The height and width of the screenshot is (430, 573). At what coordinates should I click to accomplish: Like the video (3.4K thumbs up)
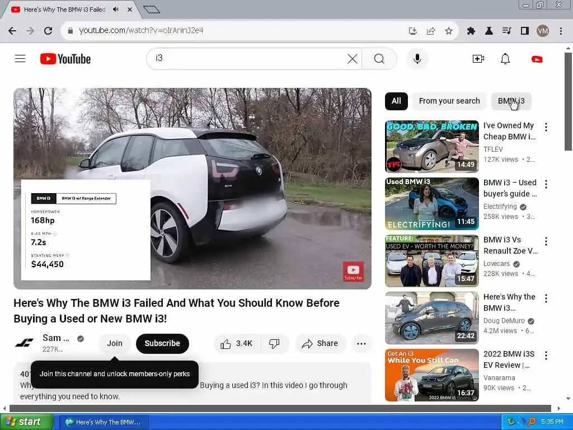[x=237, y=343]
